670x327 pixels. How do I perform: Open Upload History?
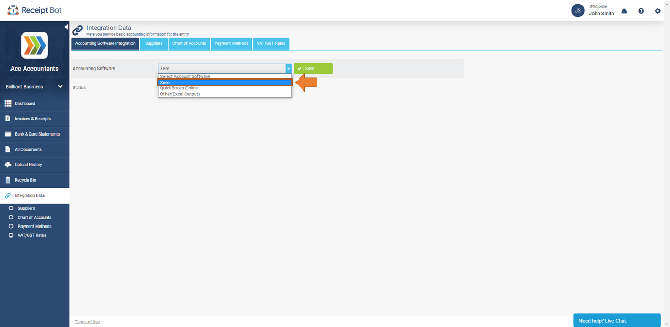35,165
